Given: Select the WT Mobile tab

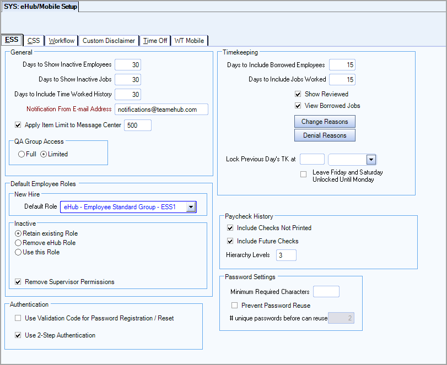Looking at the screenshot, I should click(x=189, y=40).
